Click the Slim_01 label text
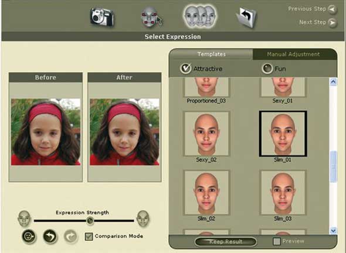The image size is (346, 253). (x=283, y=160)
